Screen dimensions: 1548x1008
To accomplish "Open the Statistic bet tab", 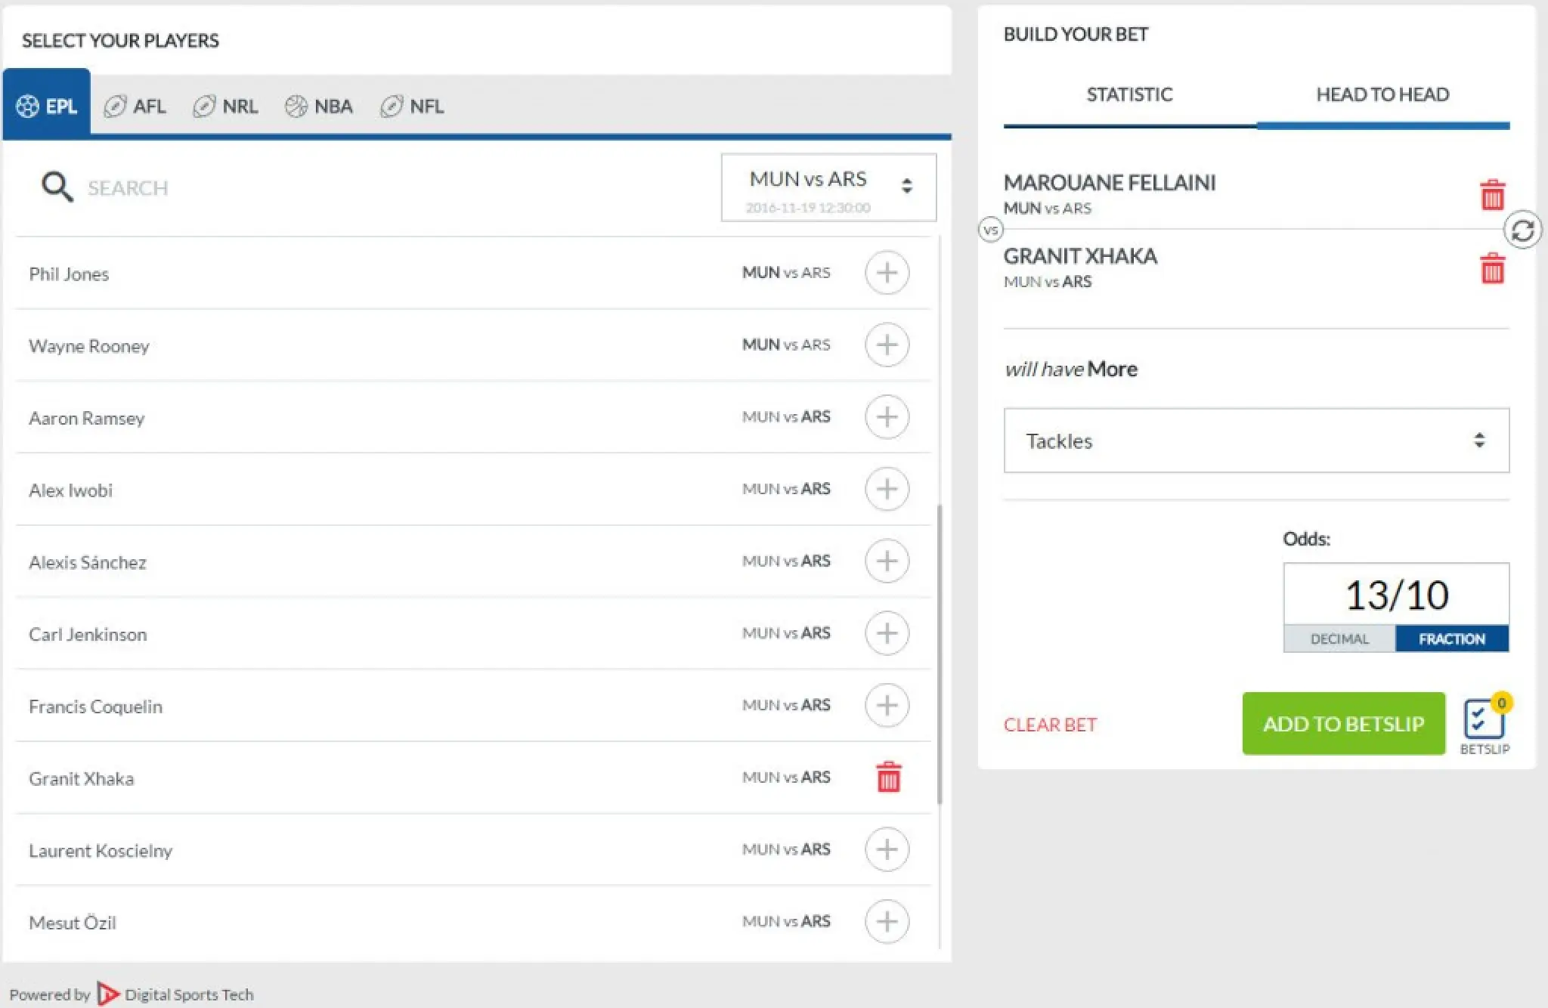I will (1129, 96).
